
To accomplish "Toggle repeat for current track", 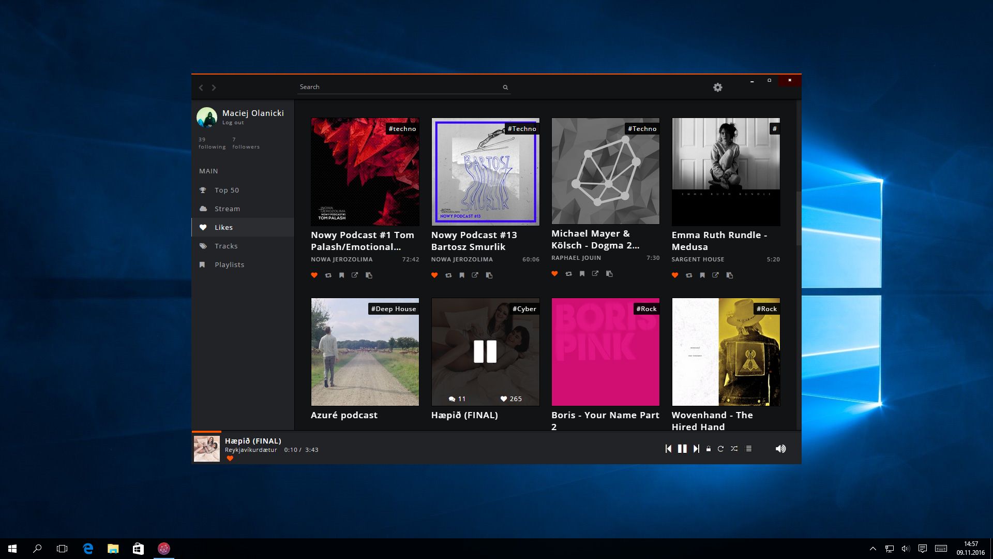I will (x=720, y=449).
